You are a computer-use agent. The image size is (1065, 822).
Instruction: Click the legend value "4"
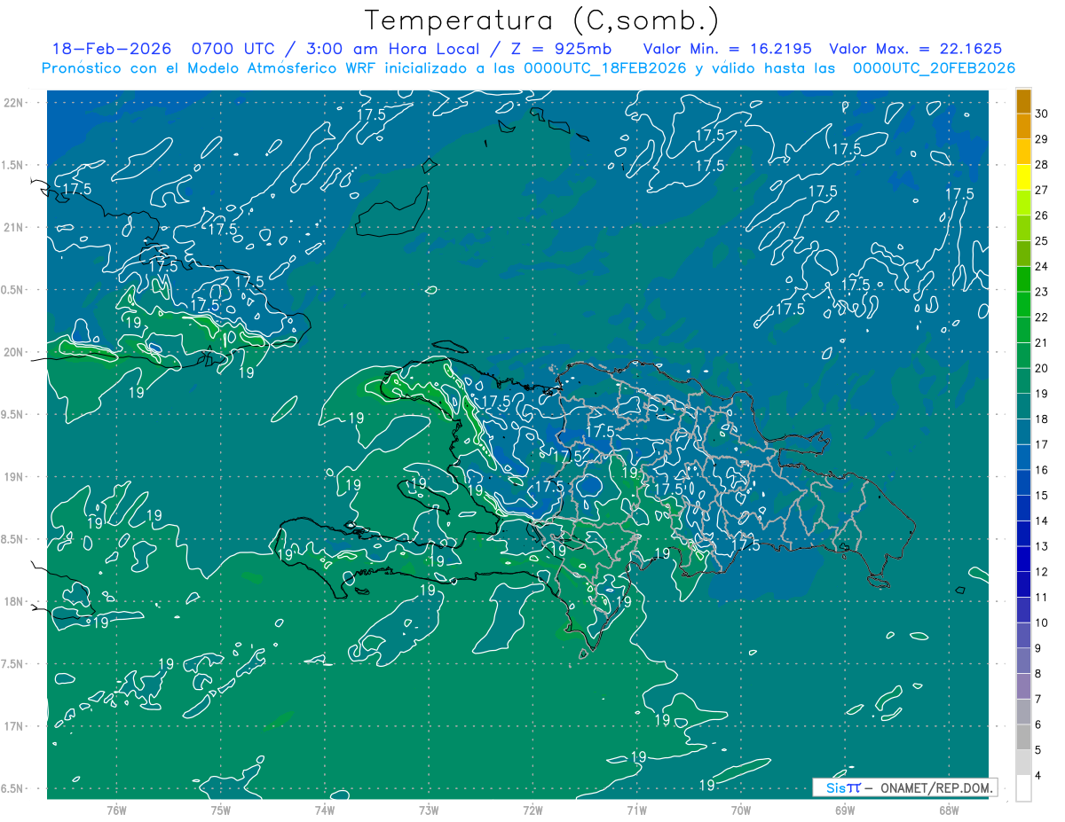[x=1039, y=775]
